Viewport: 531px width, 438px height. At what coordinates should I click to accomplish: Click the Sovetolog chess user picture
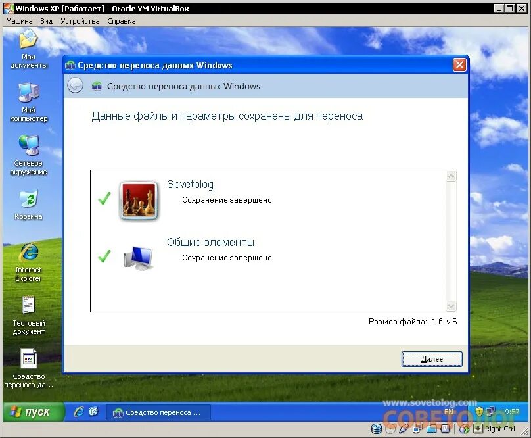click(x=139, y=200)
